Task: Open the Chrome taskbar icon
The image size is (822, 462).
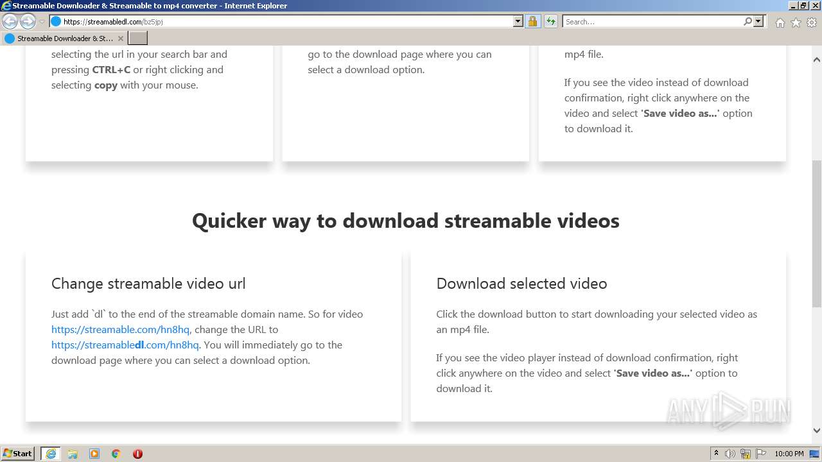Action: 116,454
